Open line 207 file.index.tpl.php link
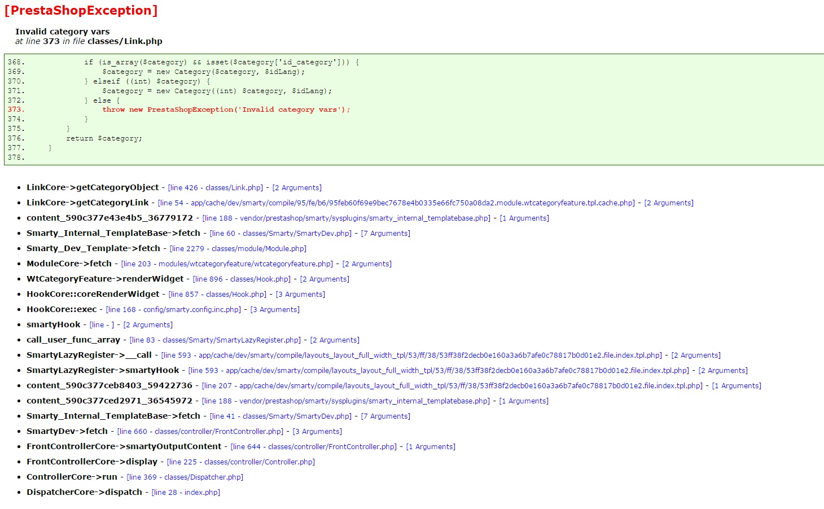Image resolution: width=824 pixels, height=509 pixels. pos(453,386)
